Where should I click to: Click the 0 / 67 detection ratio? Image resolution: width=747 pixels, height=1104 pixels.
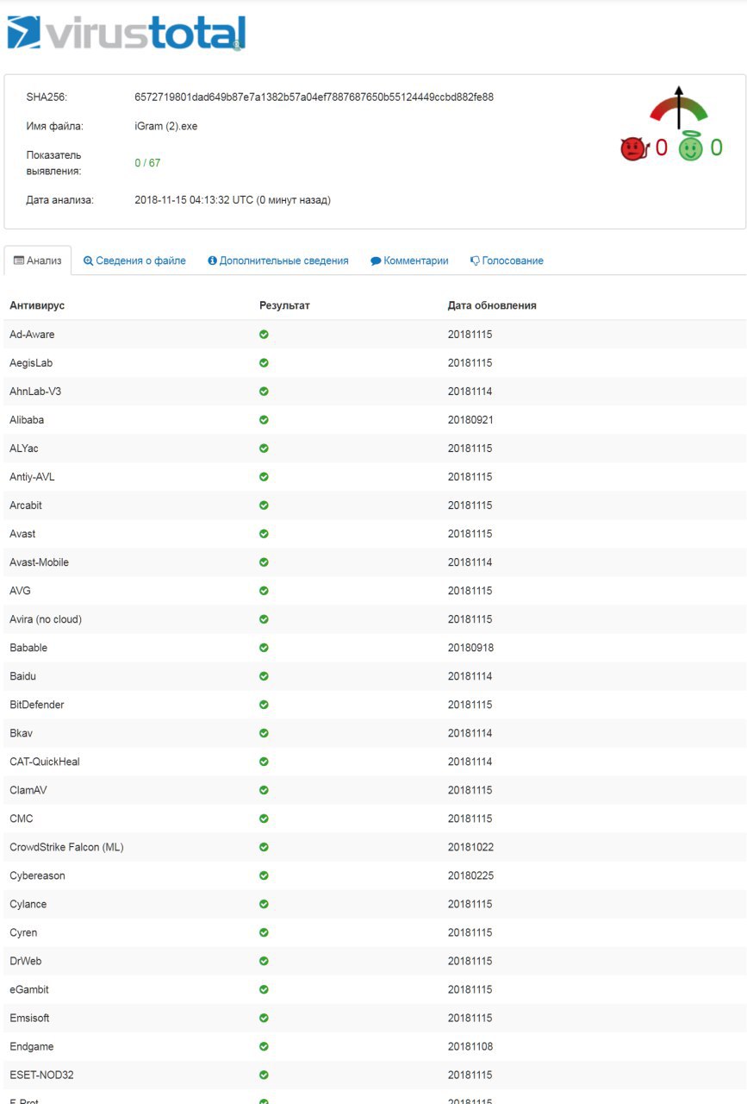147,163
